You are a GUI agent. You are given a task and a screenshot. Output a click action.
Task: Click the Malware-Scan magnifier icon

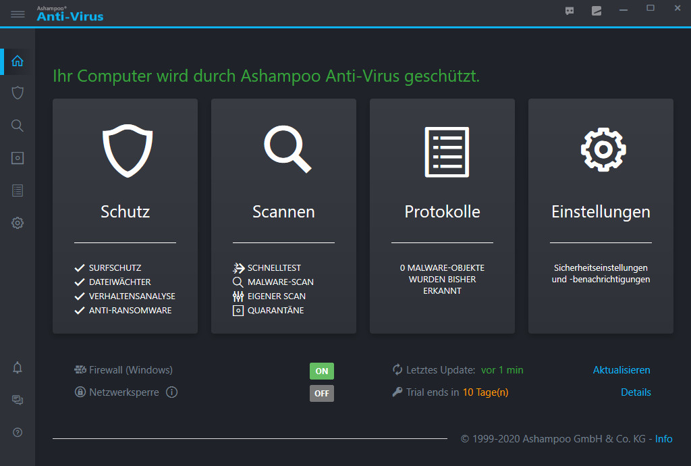238,282
